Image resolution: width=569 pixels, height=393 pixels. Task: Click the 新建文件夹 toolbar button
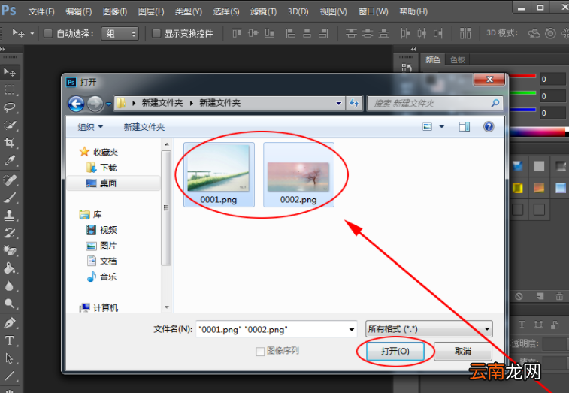point(144,127)
